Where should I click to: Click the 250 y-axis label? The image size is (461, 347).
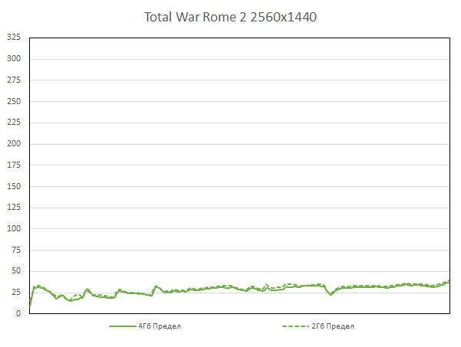(x=13, y=101)
